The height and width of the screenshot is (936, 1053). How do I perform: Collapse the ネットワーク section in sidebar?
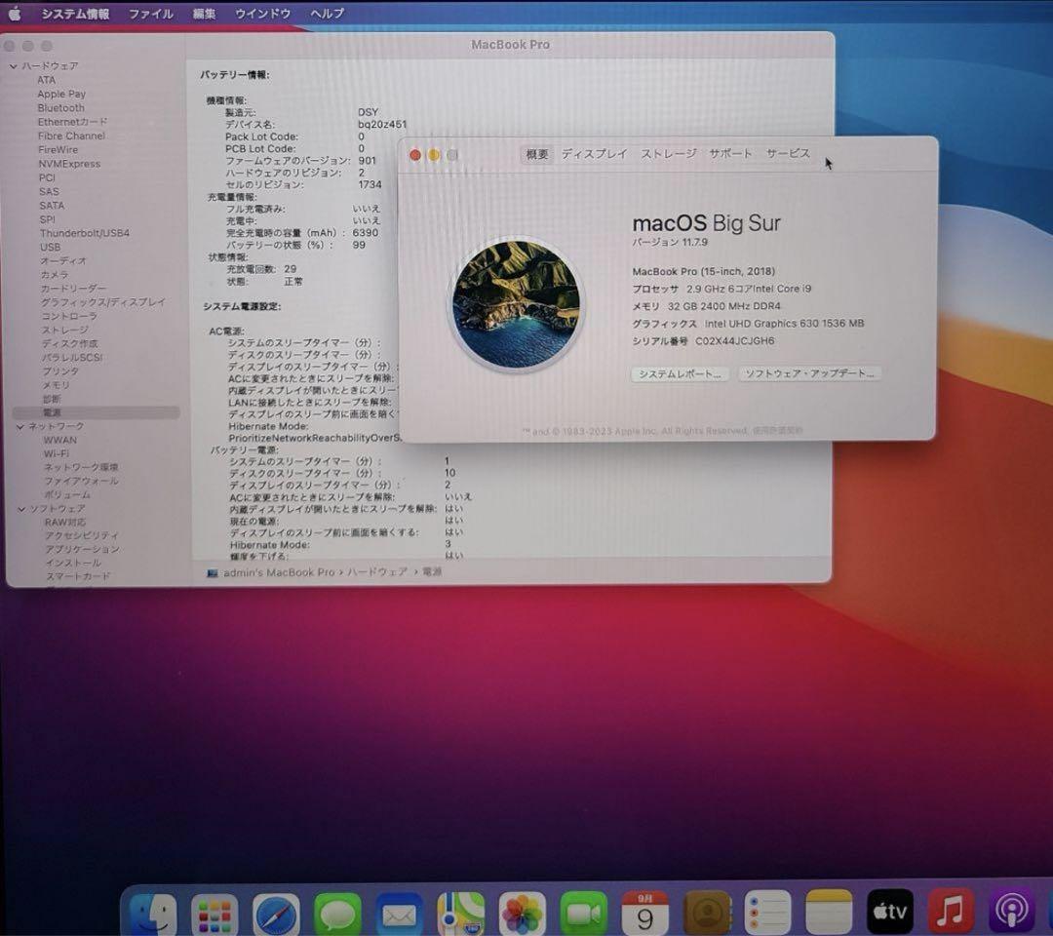click(20, 426)
